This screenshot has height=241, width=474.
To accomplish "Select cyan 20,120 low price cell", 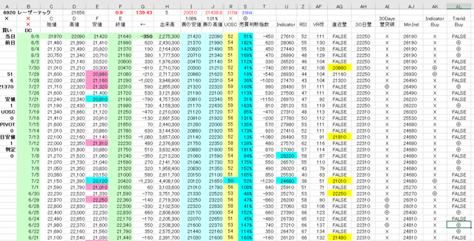I will coord(98,181).
